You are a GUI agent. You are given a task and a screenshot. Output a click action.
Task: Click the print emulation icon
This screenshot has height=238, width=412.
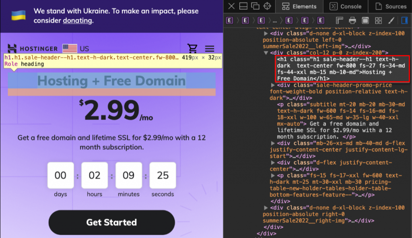353,20
